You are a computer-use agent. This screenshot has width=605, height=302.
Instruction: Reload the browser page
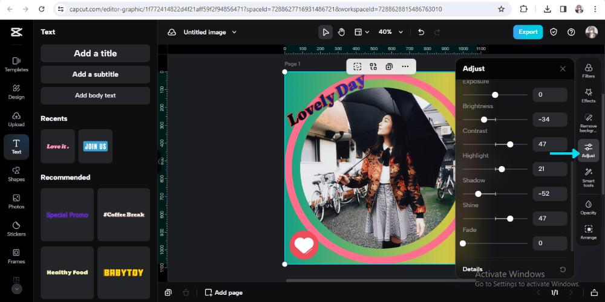pos(42,9)
